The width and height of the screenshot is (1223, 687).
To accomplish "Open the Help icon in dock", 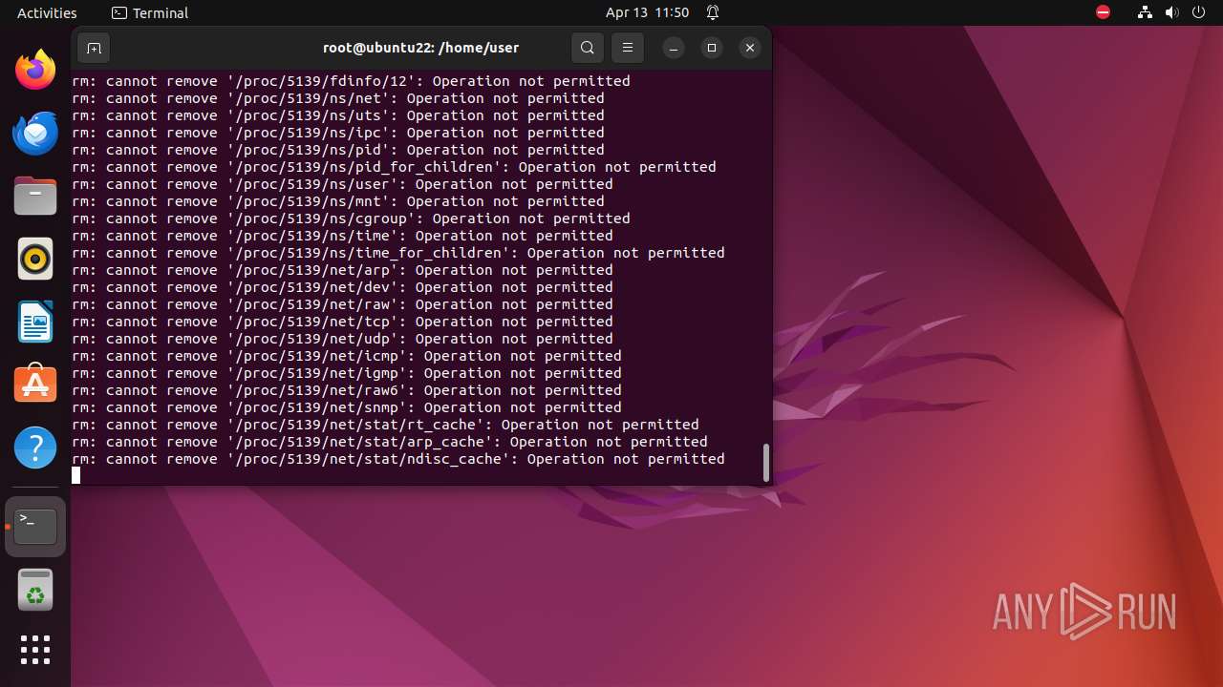I will tap(35, 448).
